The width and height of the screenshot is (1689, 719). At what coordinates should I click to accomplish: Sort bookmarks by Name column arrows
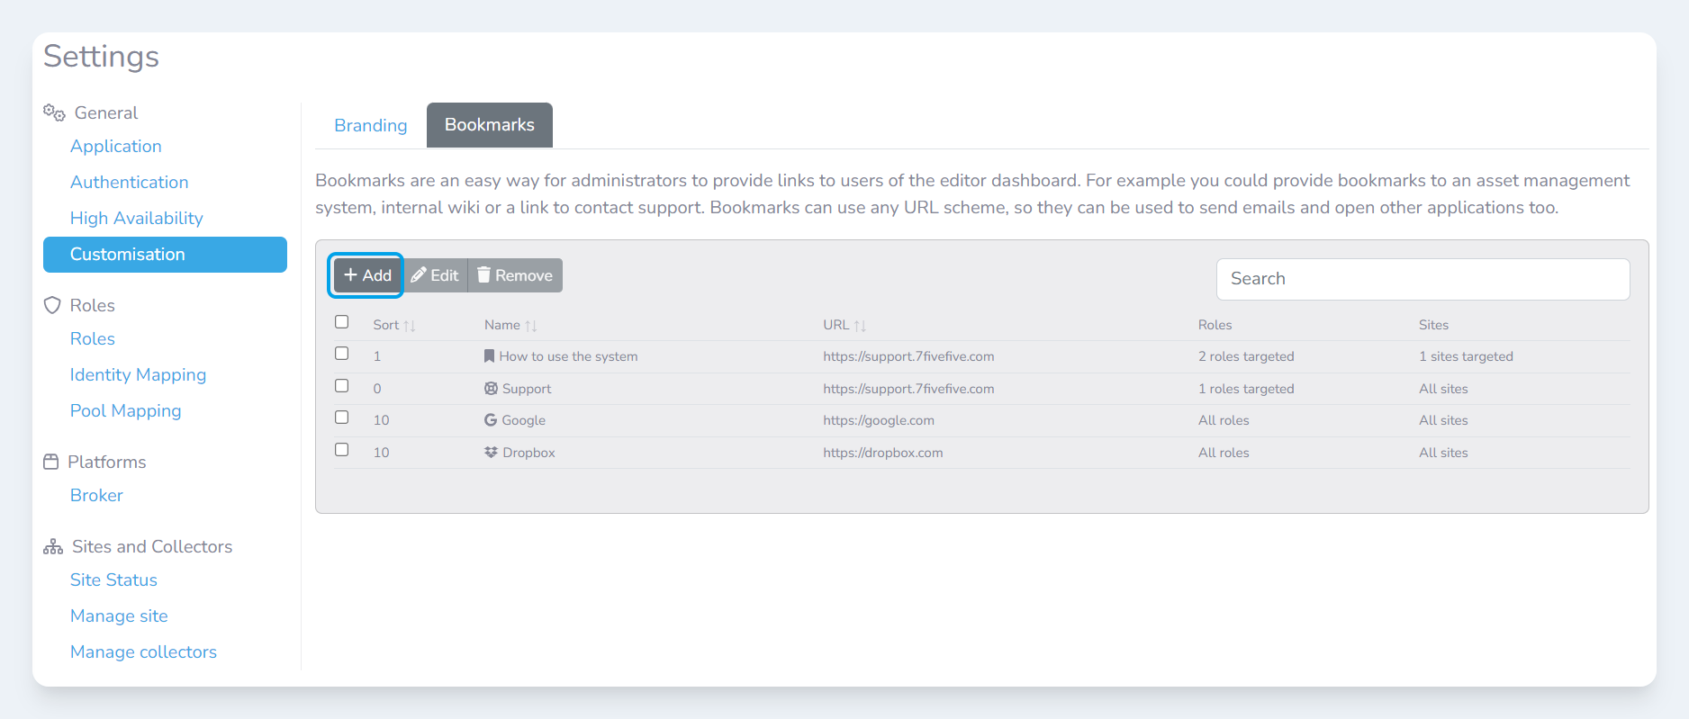click(x=531, y=326)
